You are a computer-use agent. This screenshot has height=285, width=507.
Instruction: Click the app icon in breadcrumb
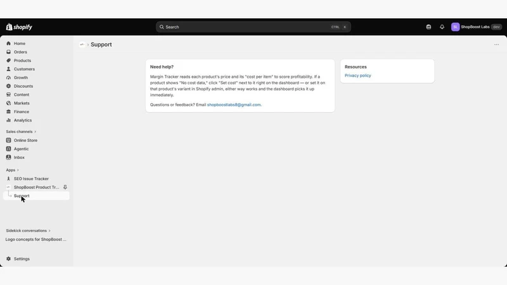82,44
